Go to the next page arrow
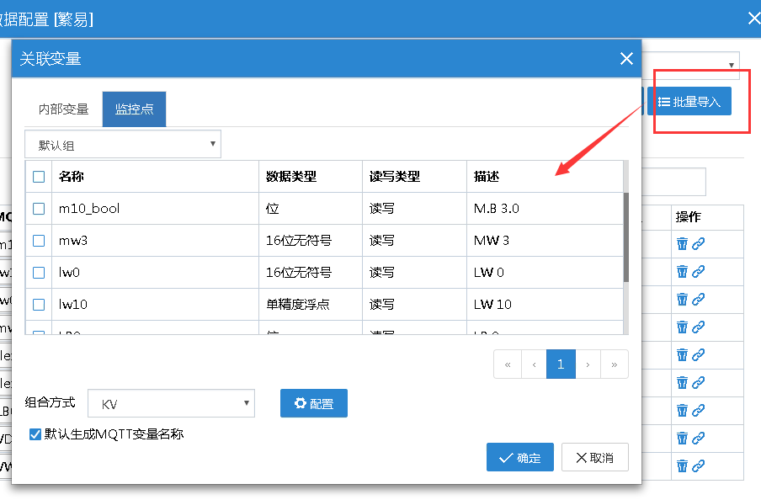The image size is (761, 500). pyautogui.click(x=587, y=364)
